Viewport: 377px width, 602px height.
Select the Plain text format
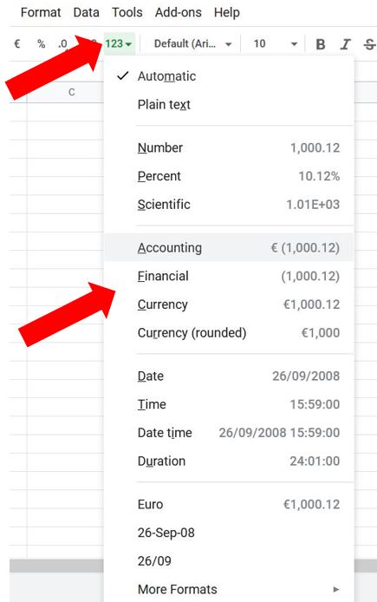pyautogui.click(x=229, y=104)
